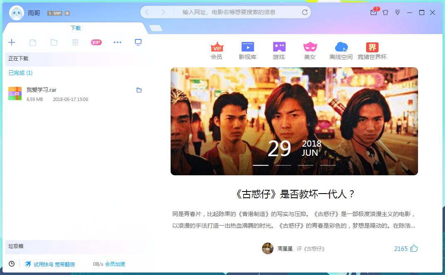The height and width of the screenshot is (275, 445).
Task: Expand the 已完成 (1) completed list
Action: (20, 73)
